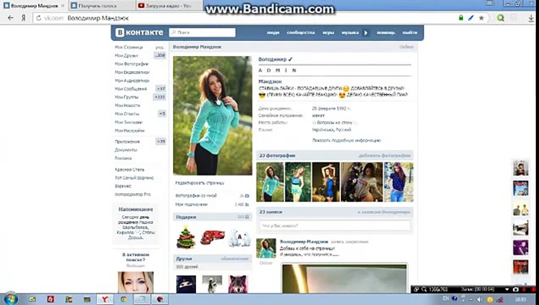Image resolution: width=539 pixels, height=305 pixels.
Task: Open 'Мои Сообщения' in the left sidebar
Action: pyautogui.click(x=131, y=89)
